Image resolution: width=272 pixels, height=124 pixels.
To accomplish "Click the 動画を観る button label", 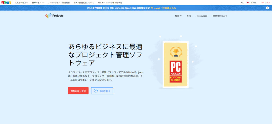I will pos(105,91).
